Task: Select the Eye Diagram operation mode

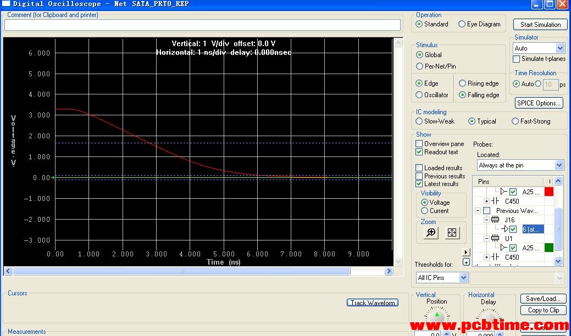Action: coord(462,24)
